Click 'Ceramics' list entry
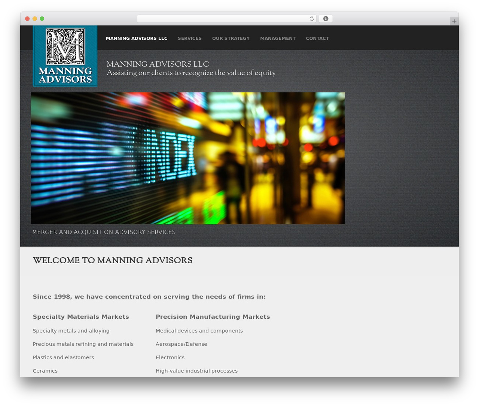The height and width of the screenshot is (406, 479). (x=45, y=371)
